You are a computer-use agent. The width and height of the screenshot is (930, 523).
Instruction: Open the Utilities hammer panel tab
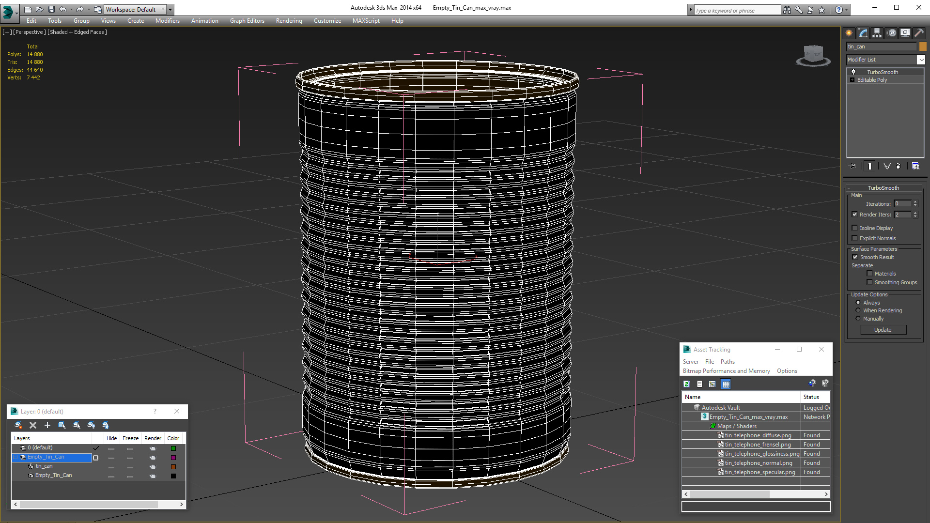tap(918, 33)
